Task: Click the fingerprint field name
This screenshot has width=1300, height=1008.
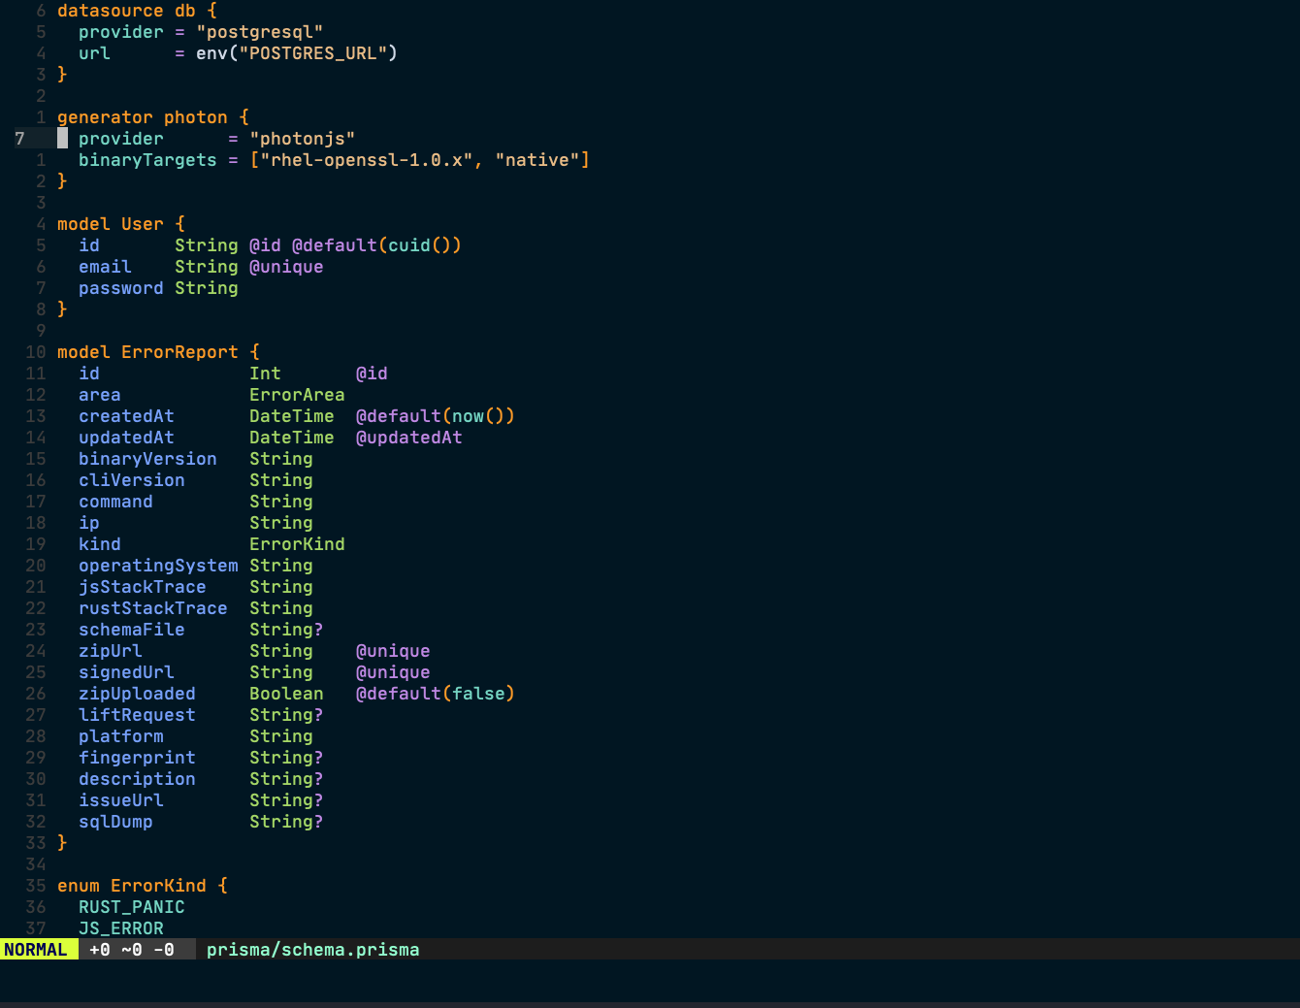Action: tap(137, 758)
